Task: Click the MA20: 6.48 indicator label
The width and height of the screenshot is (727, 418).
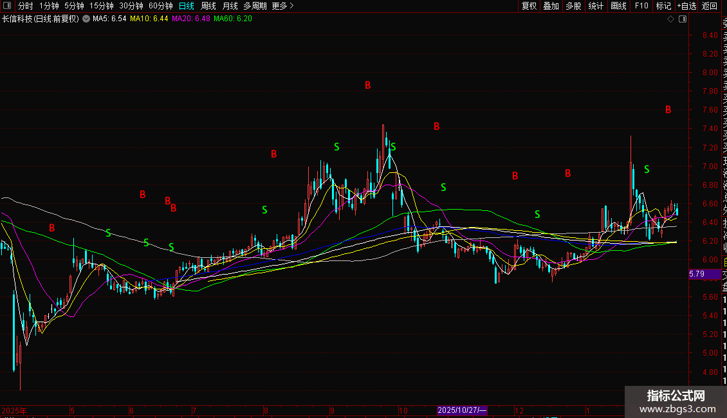Action: point(190,19)
